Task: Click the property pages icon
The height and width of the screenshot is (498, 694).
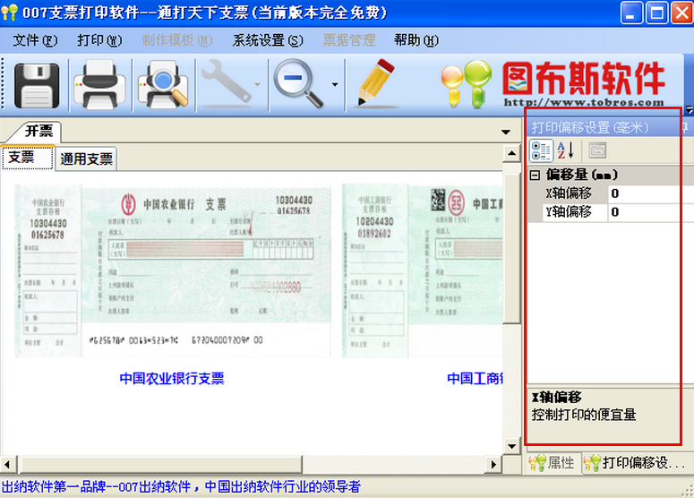Action: 597,150
